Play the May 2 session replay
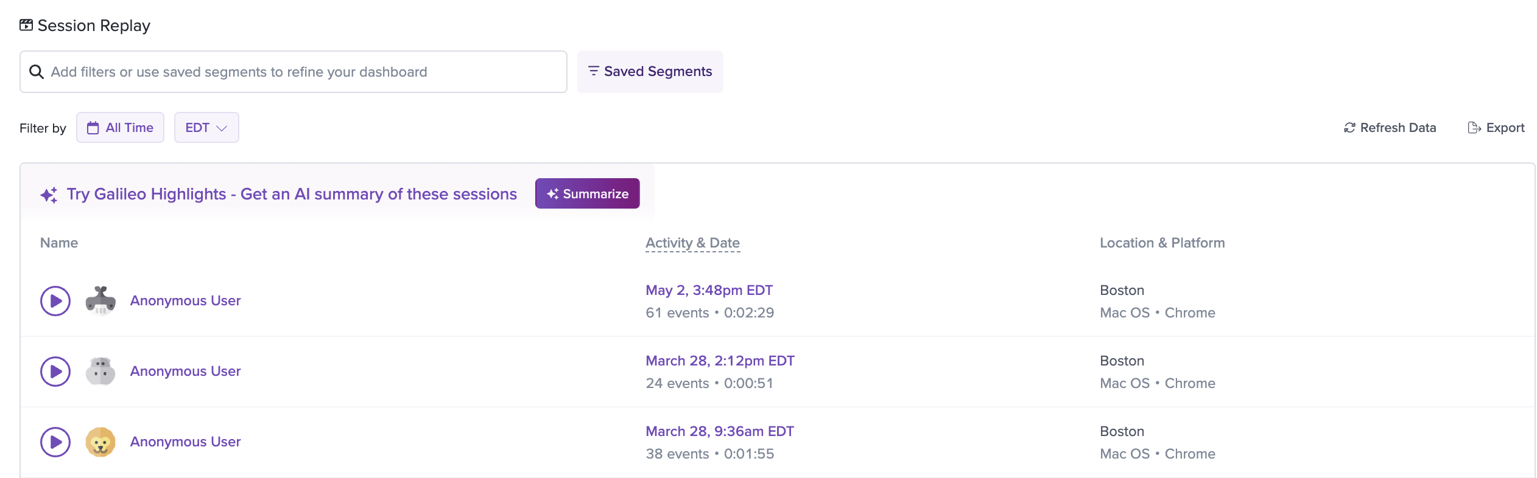1537x478 pixels. pos(55,301)
